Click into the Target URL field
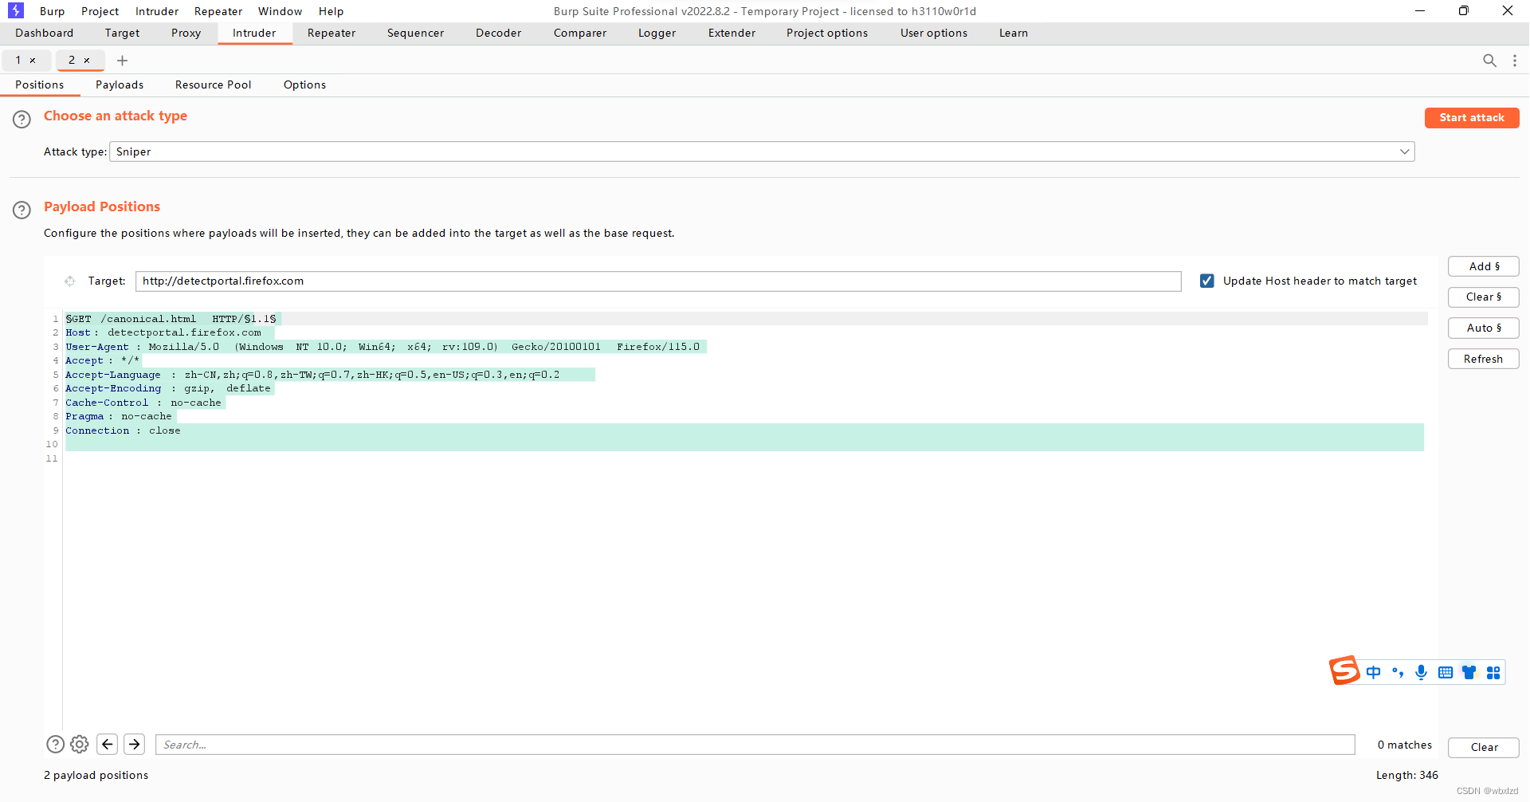 pyautogui.click(x=658, y=281)
